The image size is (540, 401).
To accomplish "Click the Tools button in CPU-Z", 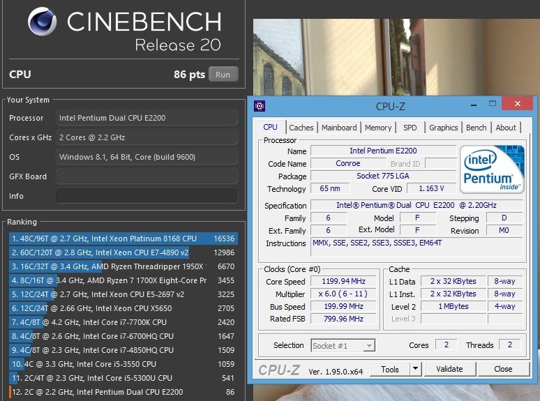I will point(390,369).
